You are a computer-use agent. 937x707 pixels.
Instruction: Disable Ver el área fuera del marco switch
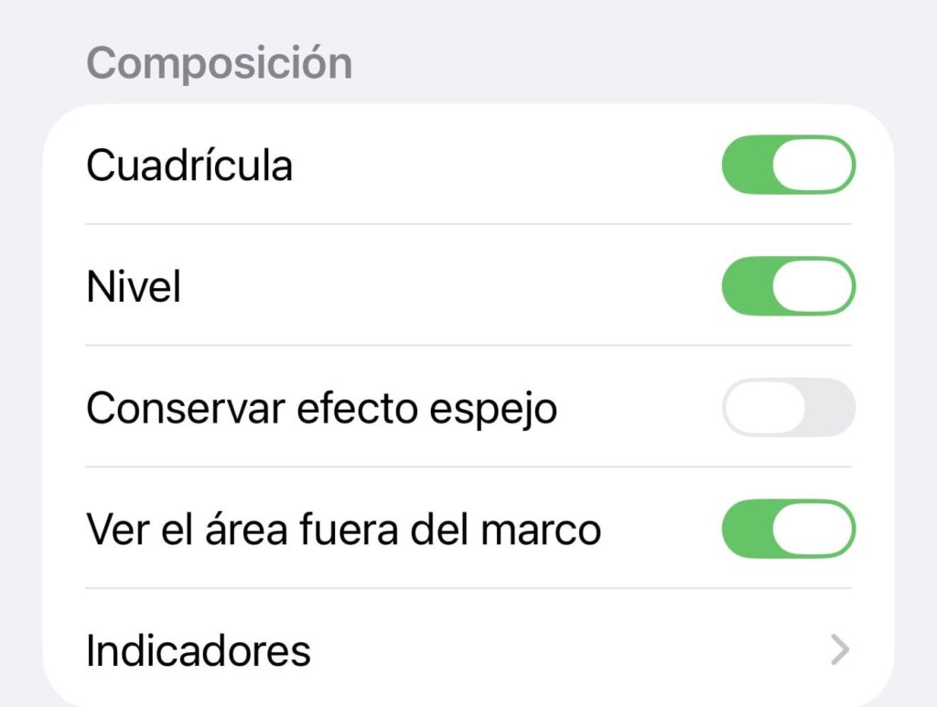pyautogui.click(x=789, y=529)
